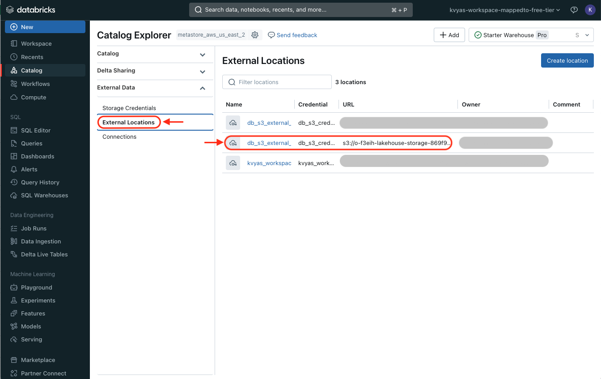This screenshot has width=601, height=379.
Task: Open the user avatar K menu
Action: pos(590,10)
